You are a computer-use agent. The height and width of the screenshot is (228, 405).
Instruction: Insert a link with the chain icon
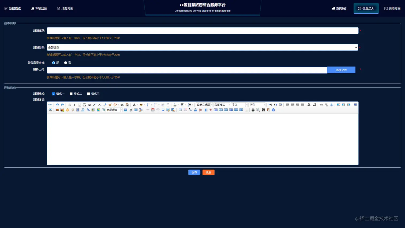321,105
